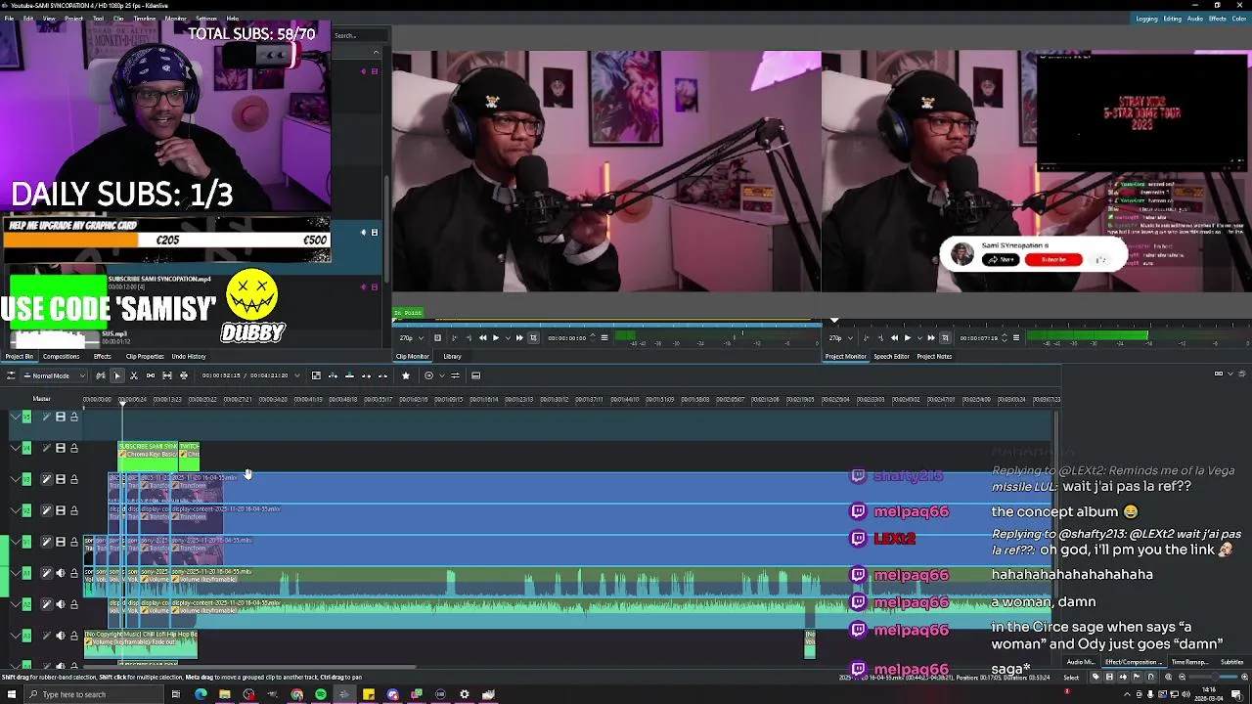Viewport: 1252px width, 704px height.
Task: Open the timeline track menu icon
Action: coord(11,375)
